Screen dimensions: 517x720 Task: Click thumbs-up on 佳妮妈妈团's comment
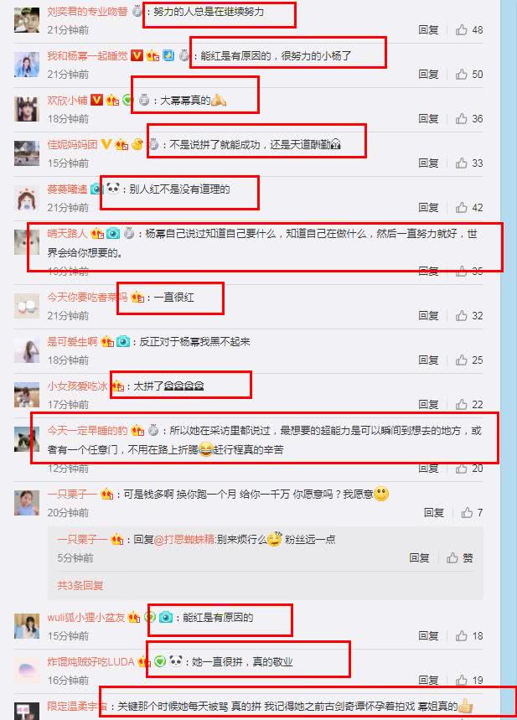click(x=462, y=163)
